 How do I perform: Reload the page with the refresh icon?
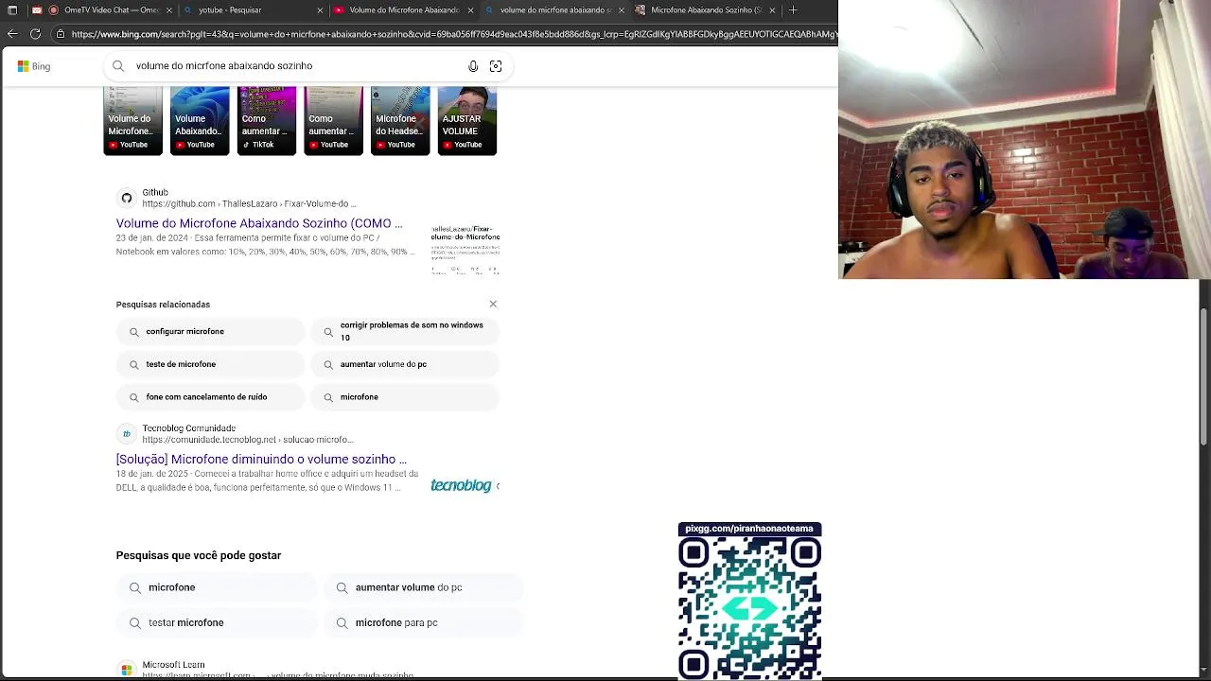coord(36,34)
